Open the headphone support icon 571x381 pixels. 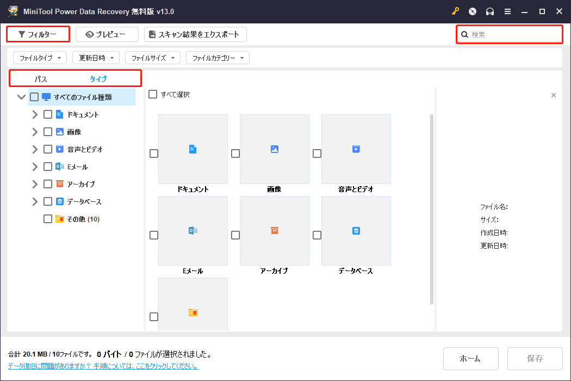pos(490,11)
